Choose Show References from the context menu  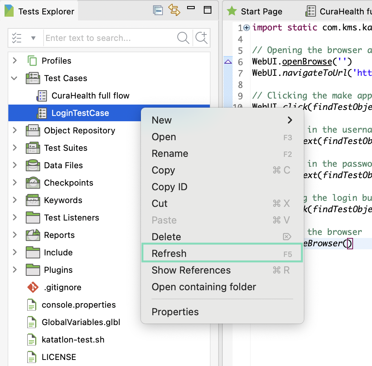pos(222,271)
